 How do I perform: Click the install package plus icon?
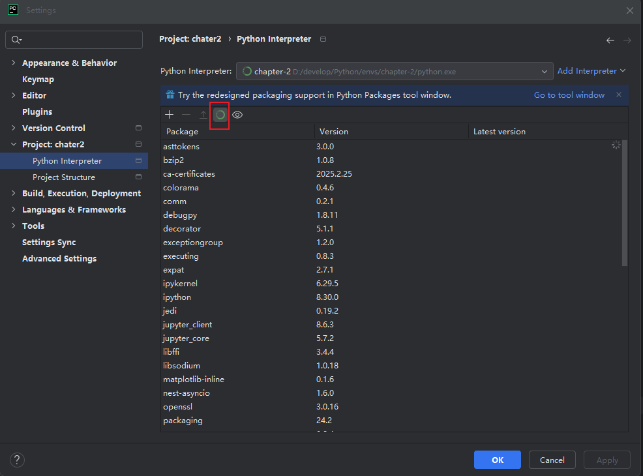[x=170, y=115]
